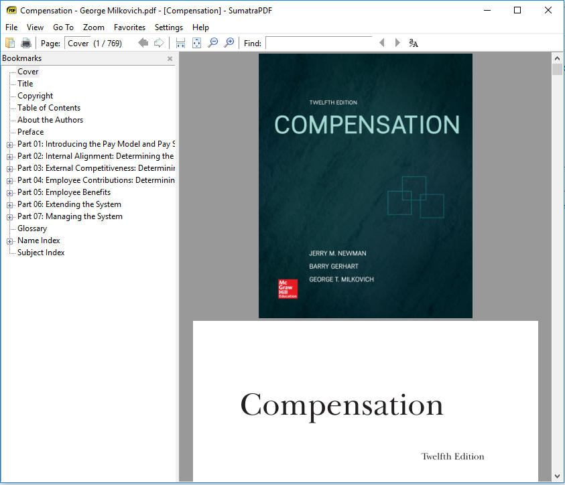The image size is (565, 485).
Task: Expand Part 01 bookmark
Action: tap(10, 145)
